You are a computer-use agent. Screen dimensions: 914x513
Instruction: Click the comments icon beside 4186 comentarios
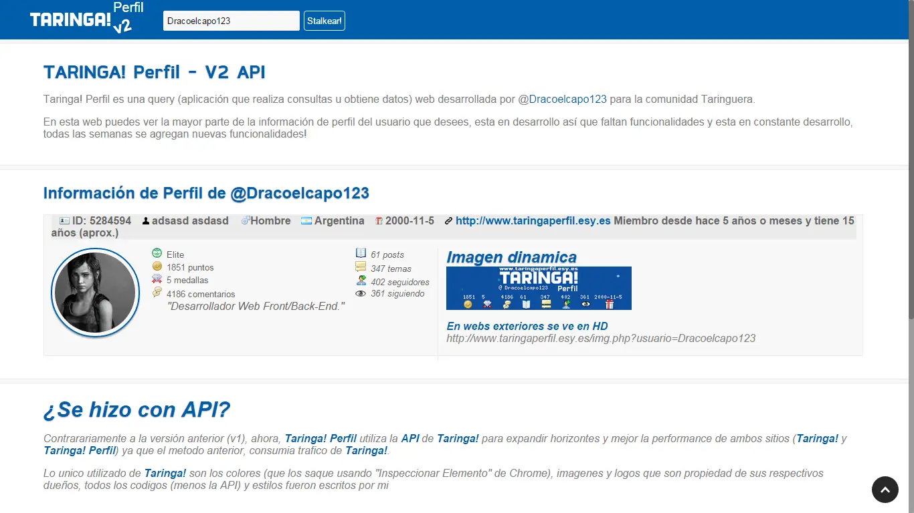pyautogui.click(x=157, y=292)
